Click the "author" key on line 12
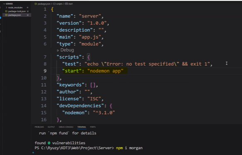 tap(68, 92)
